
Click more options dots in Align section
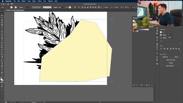coord(180,51)
